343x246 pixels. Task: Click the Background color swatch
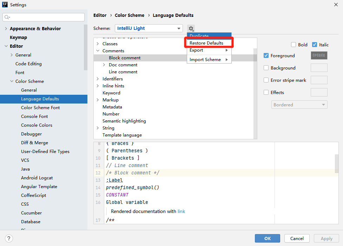[319, 68]
